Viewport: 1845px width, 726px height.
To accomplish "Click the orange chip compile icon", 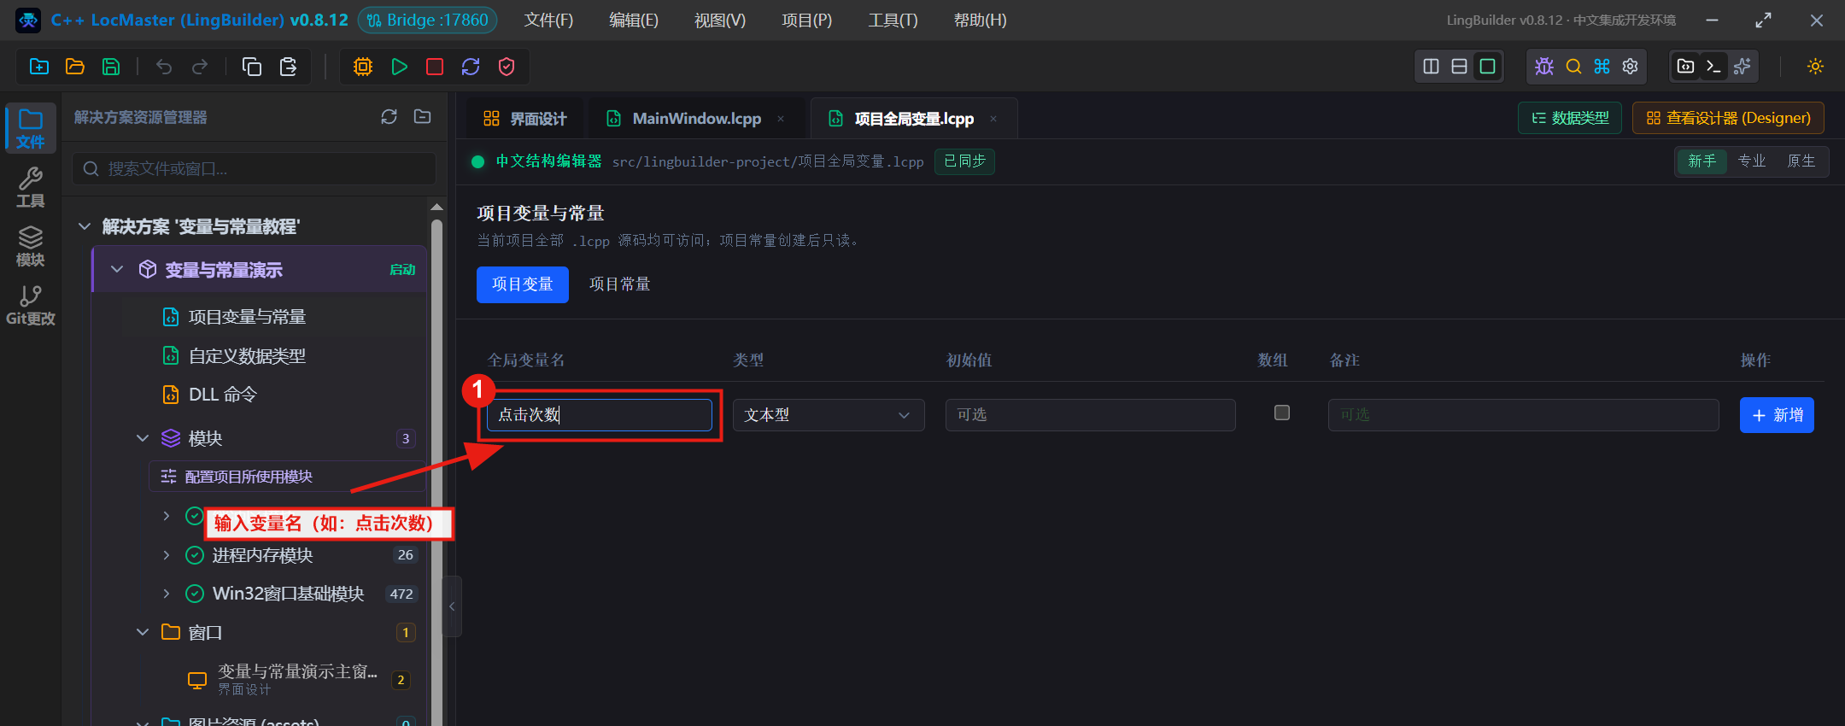I will click(363, 67).
